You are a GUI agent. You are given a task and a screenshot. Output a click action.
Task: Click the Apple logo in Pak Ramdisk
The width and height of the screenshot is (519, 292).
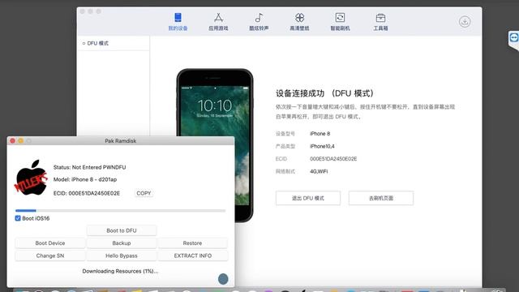point(31,178)
